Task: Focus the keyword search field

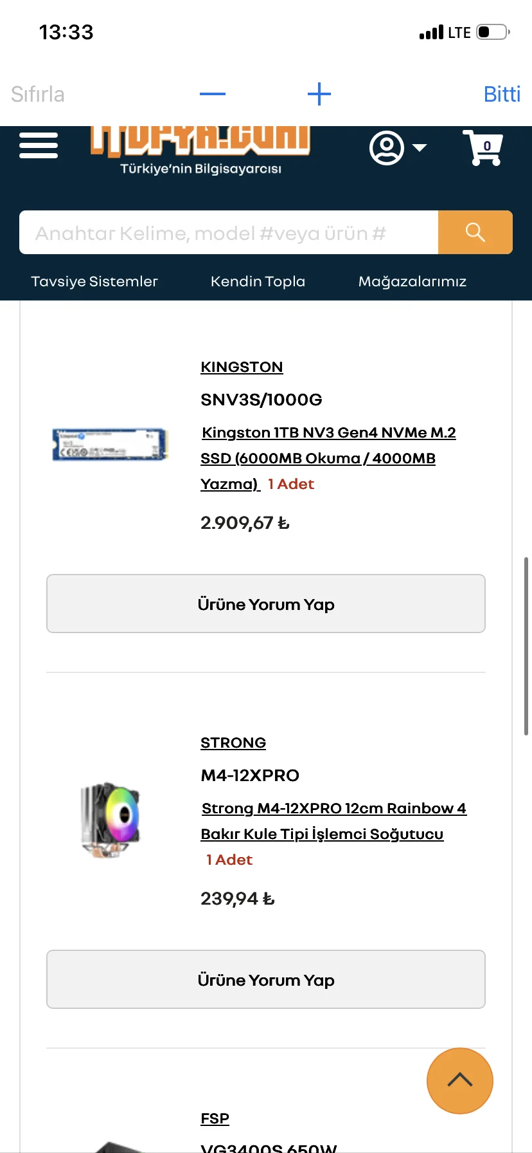Action: pos(229,232)
